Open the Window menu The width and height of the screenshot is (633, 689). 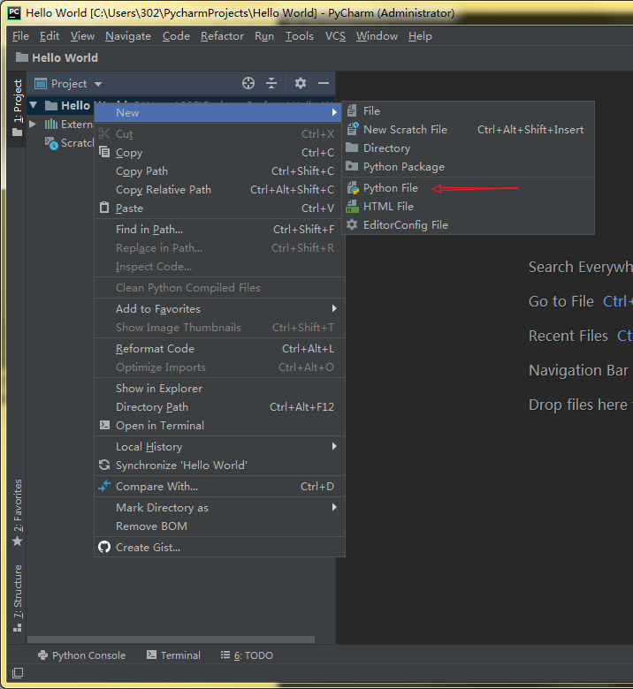pos(377,36)
